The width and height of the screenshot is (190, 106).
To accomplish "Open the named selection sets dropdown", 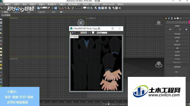I will 80,8.
